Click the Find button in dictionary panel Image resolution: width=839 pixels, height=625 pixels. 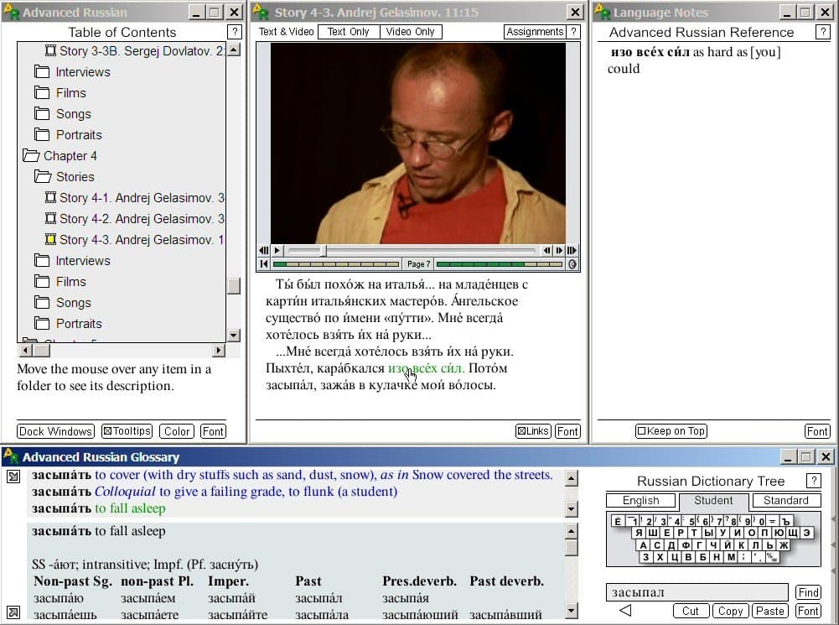[808, 592]
